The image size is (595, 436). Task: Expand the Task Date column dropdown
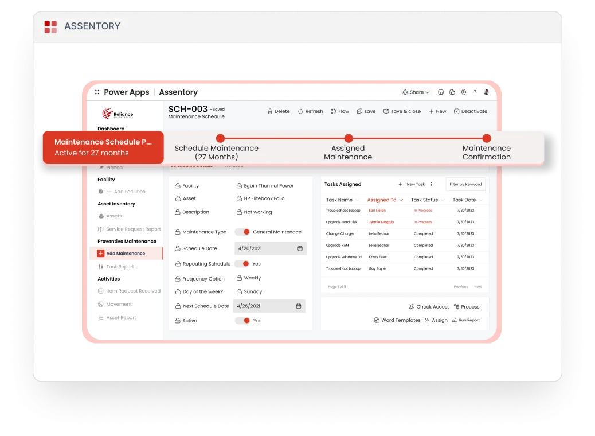click(x=481, y=200)
